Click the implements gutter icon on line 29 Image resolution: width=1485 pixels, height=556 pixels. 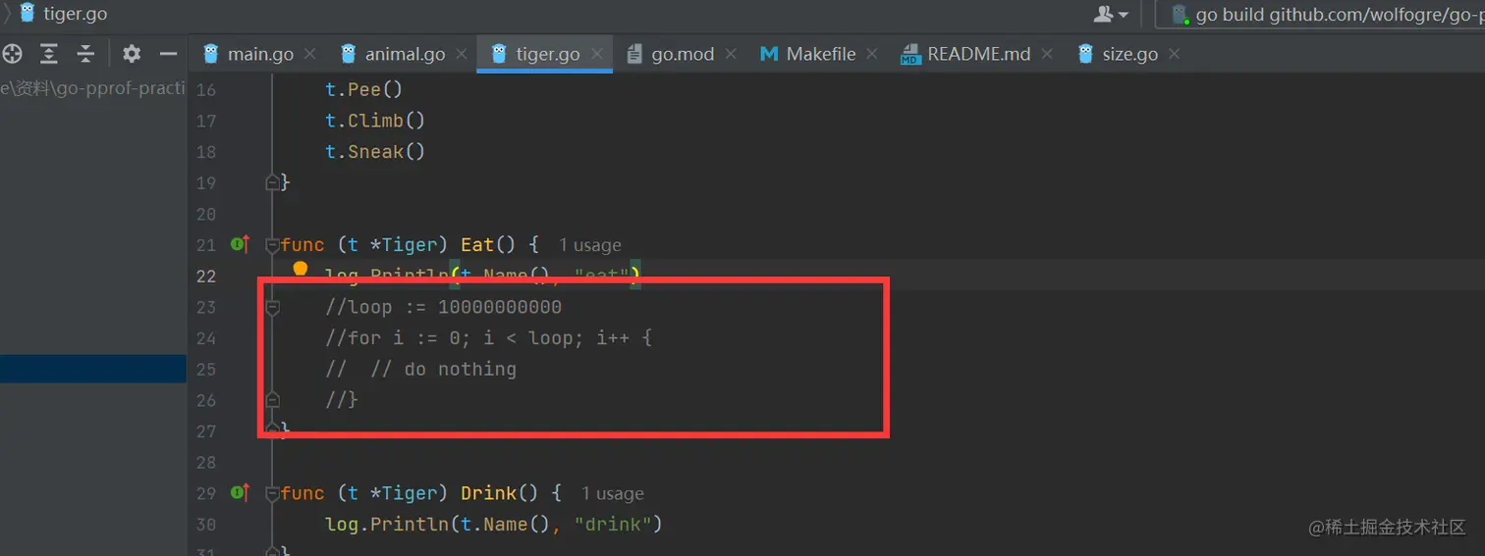point(240,492)
